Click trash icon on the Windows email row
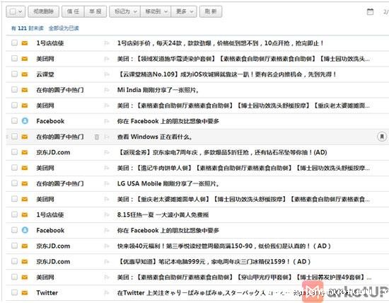The image size is (389, 303). click(97, 137)
